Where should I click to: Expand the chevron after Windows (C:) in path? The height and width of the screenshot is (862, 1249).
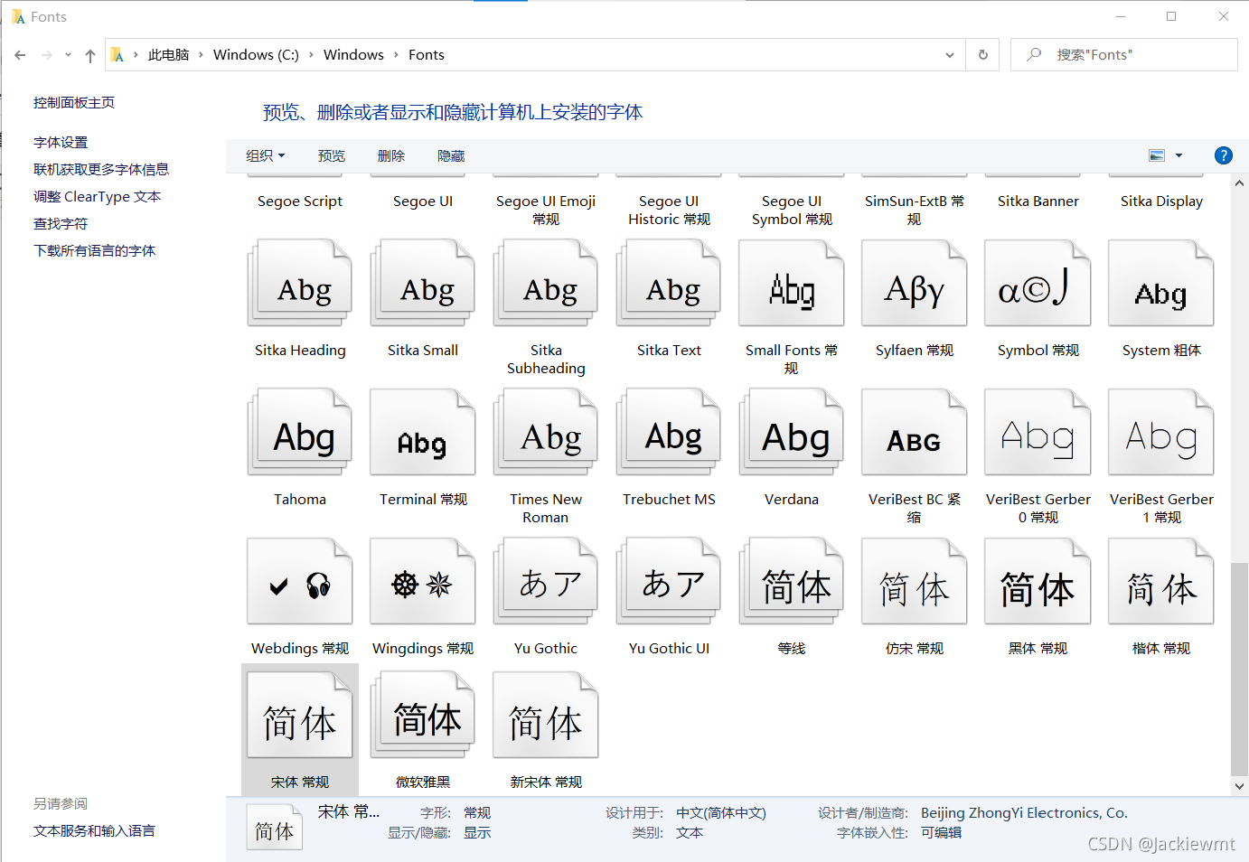click(x=311, y=55)
